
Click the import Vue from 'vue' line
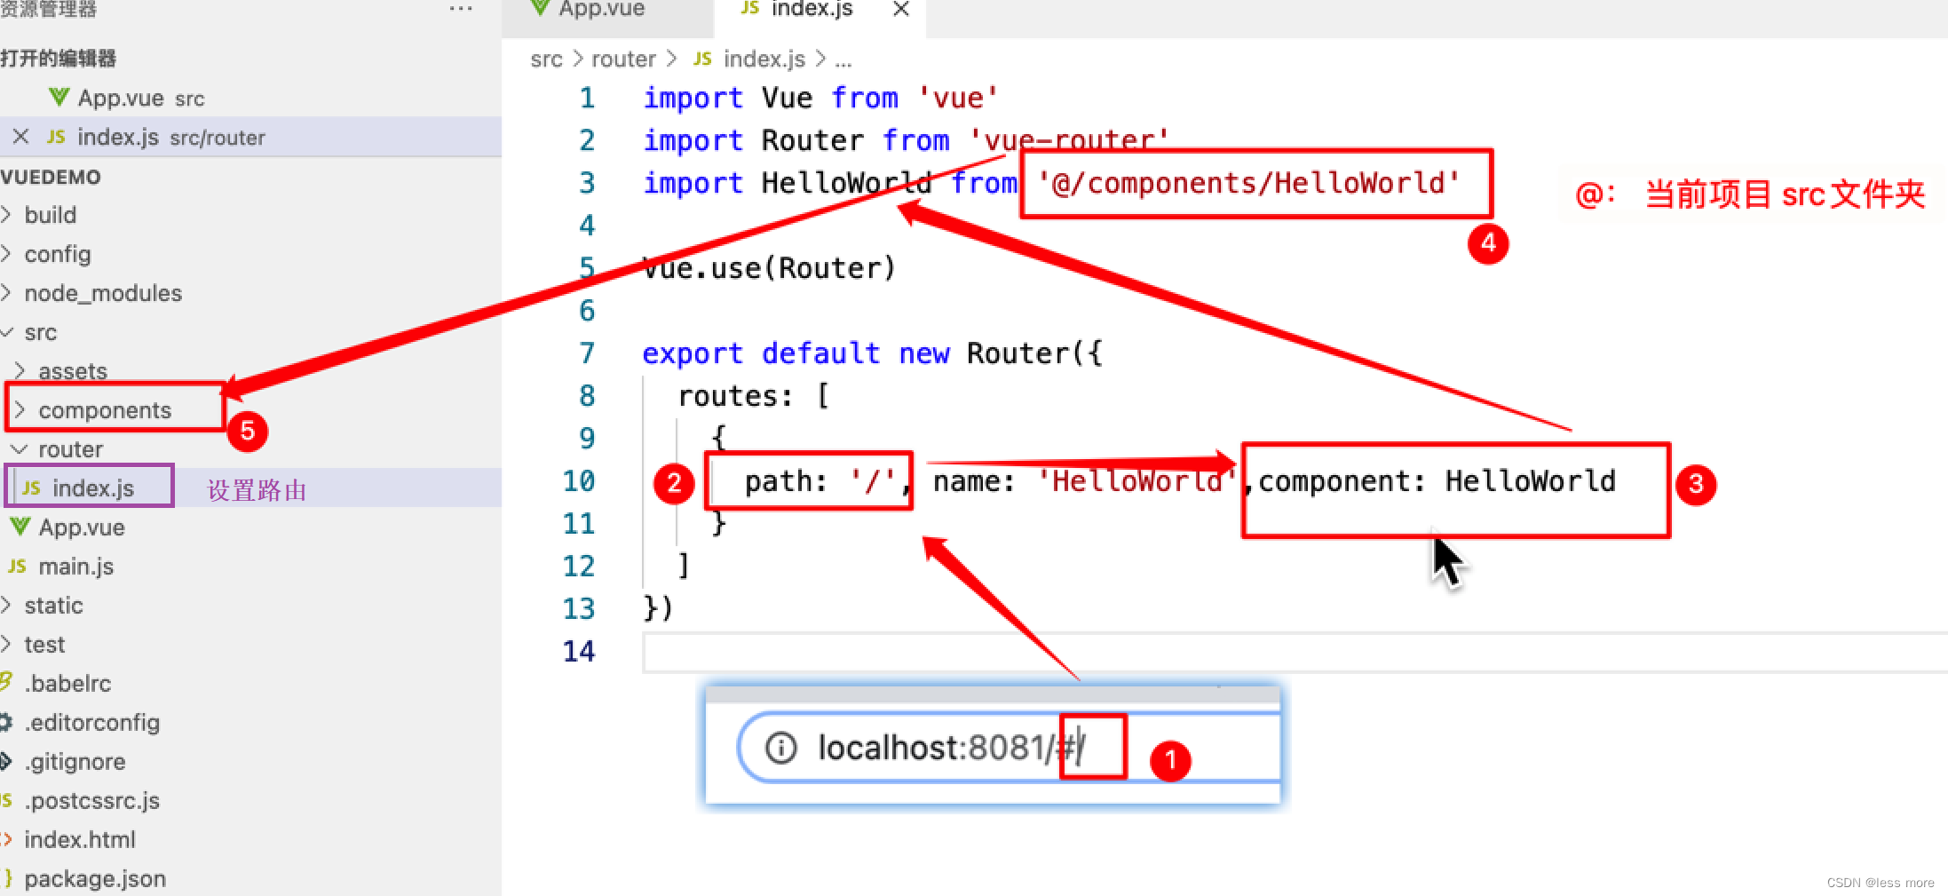(821, 98)
